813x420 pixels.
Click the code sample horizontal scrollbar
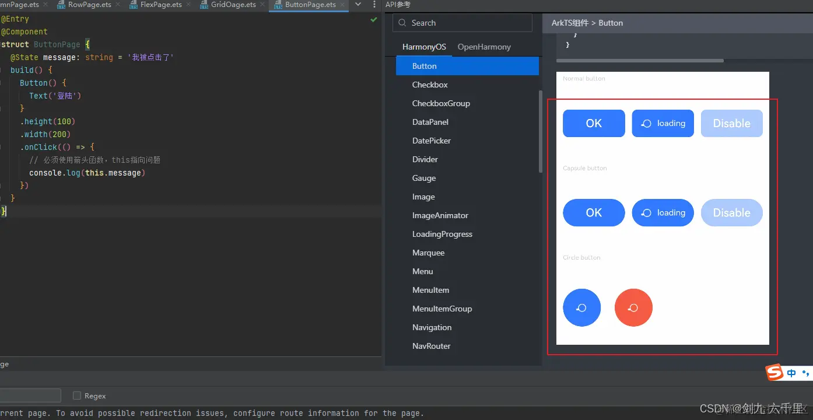point(640,61)
